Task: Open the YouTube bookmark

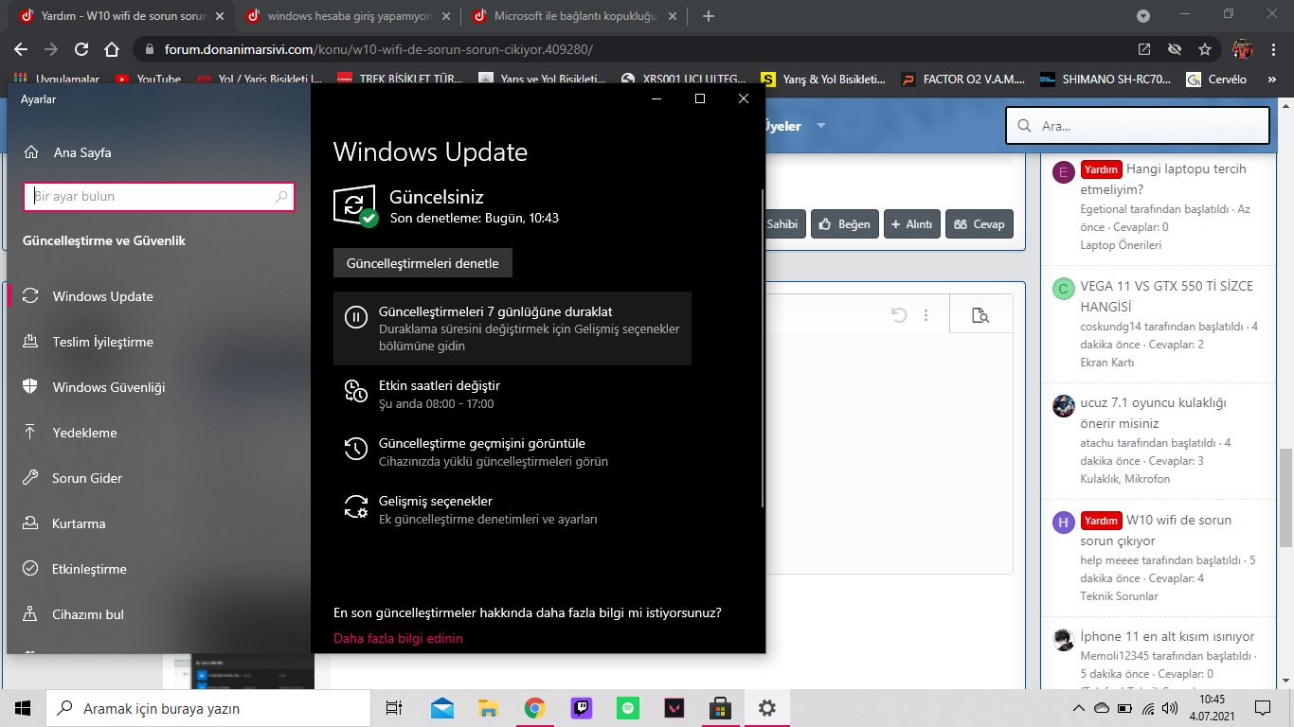Action: tap(148, 80)
